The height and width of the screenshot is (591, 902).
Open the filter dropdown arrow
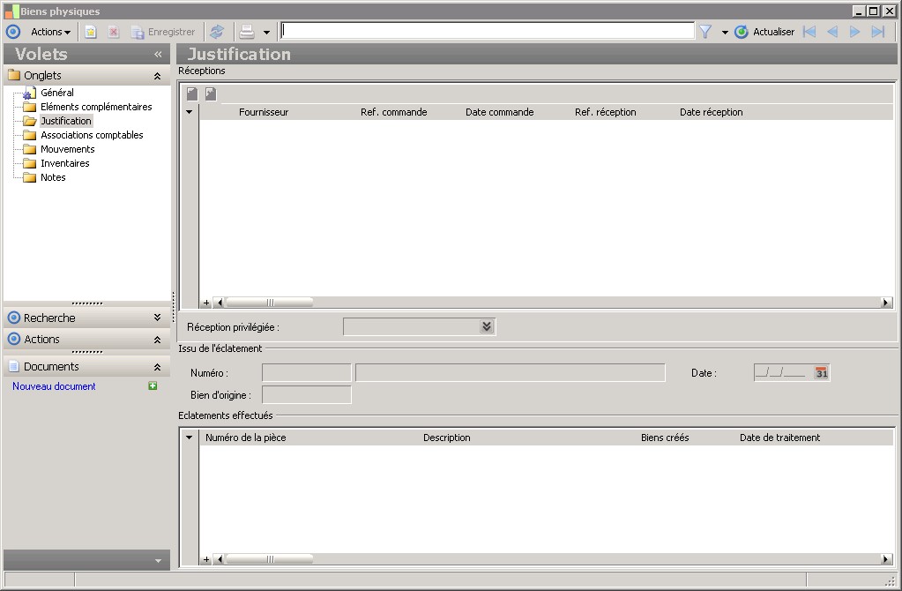tap(725, 33)
